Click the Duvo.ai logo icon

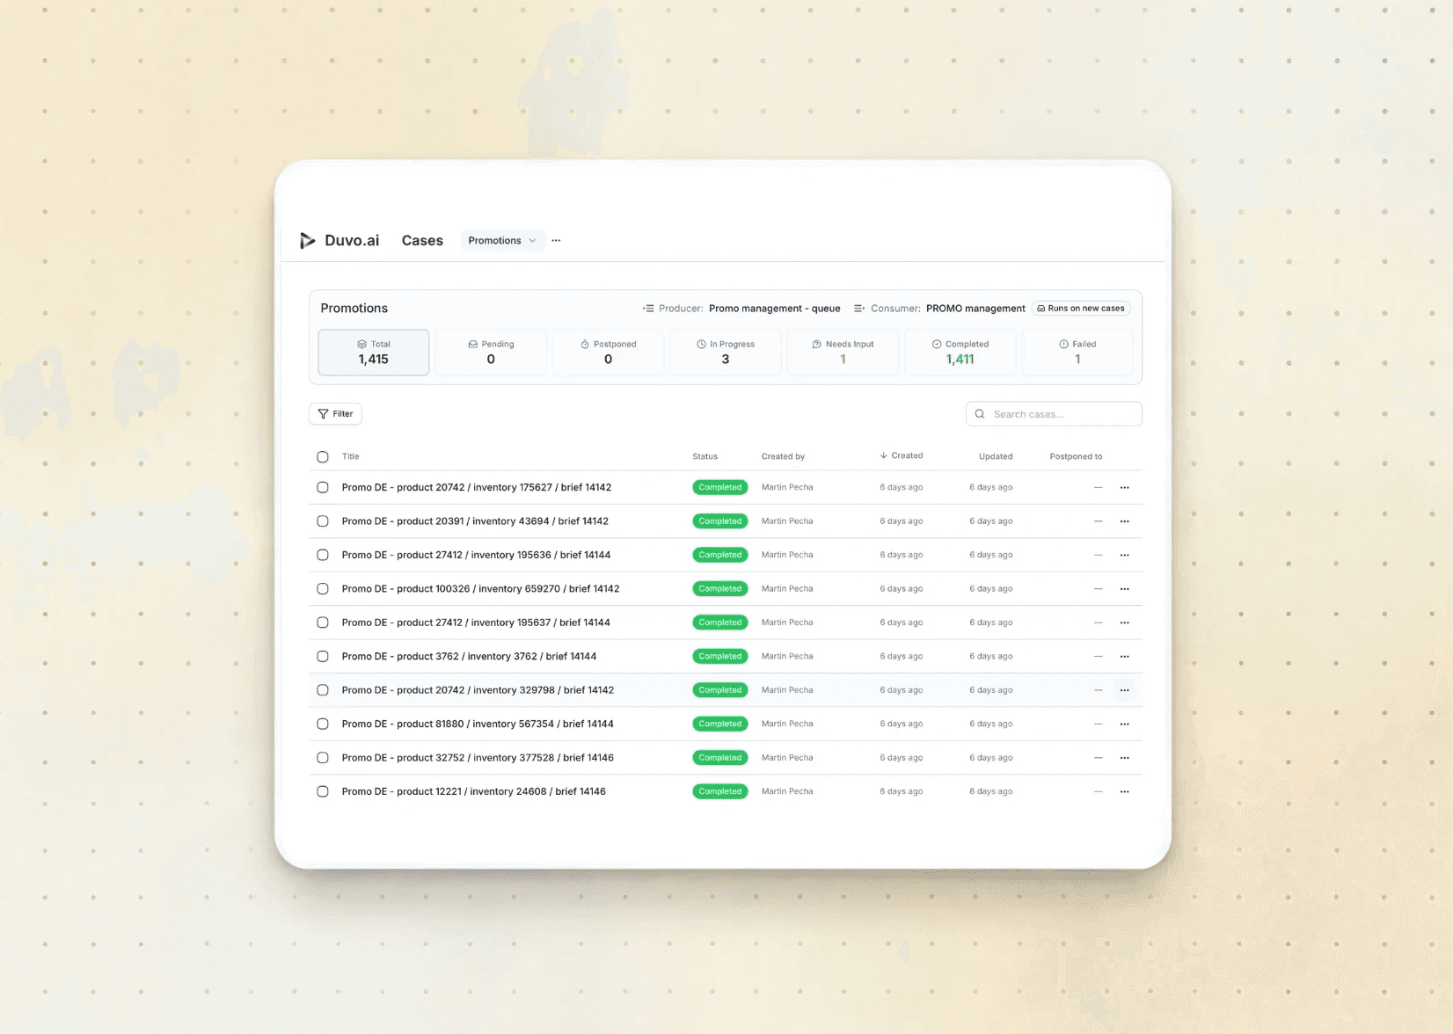click(307, 240)
